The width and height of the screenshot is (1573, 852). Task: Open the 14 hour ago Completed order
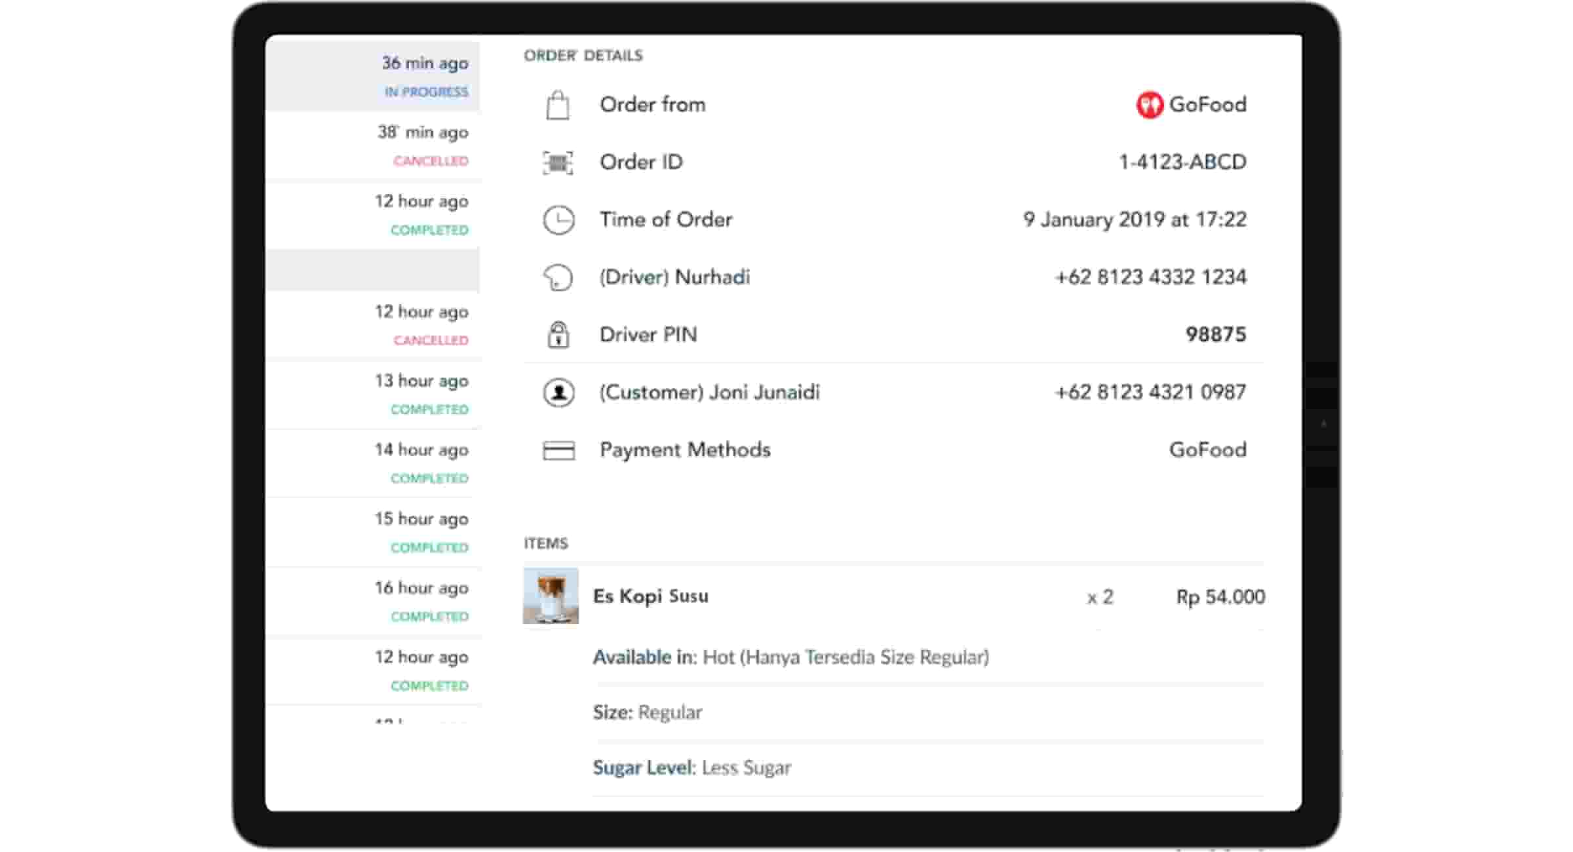(x=372, y=463)
